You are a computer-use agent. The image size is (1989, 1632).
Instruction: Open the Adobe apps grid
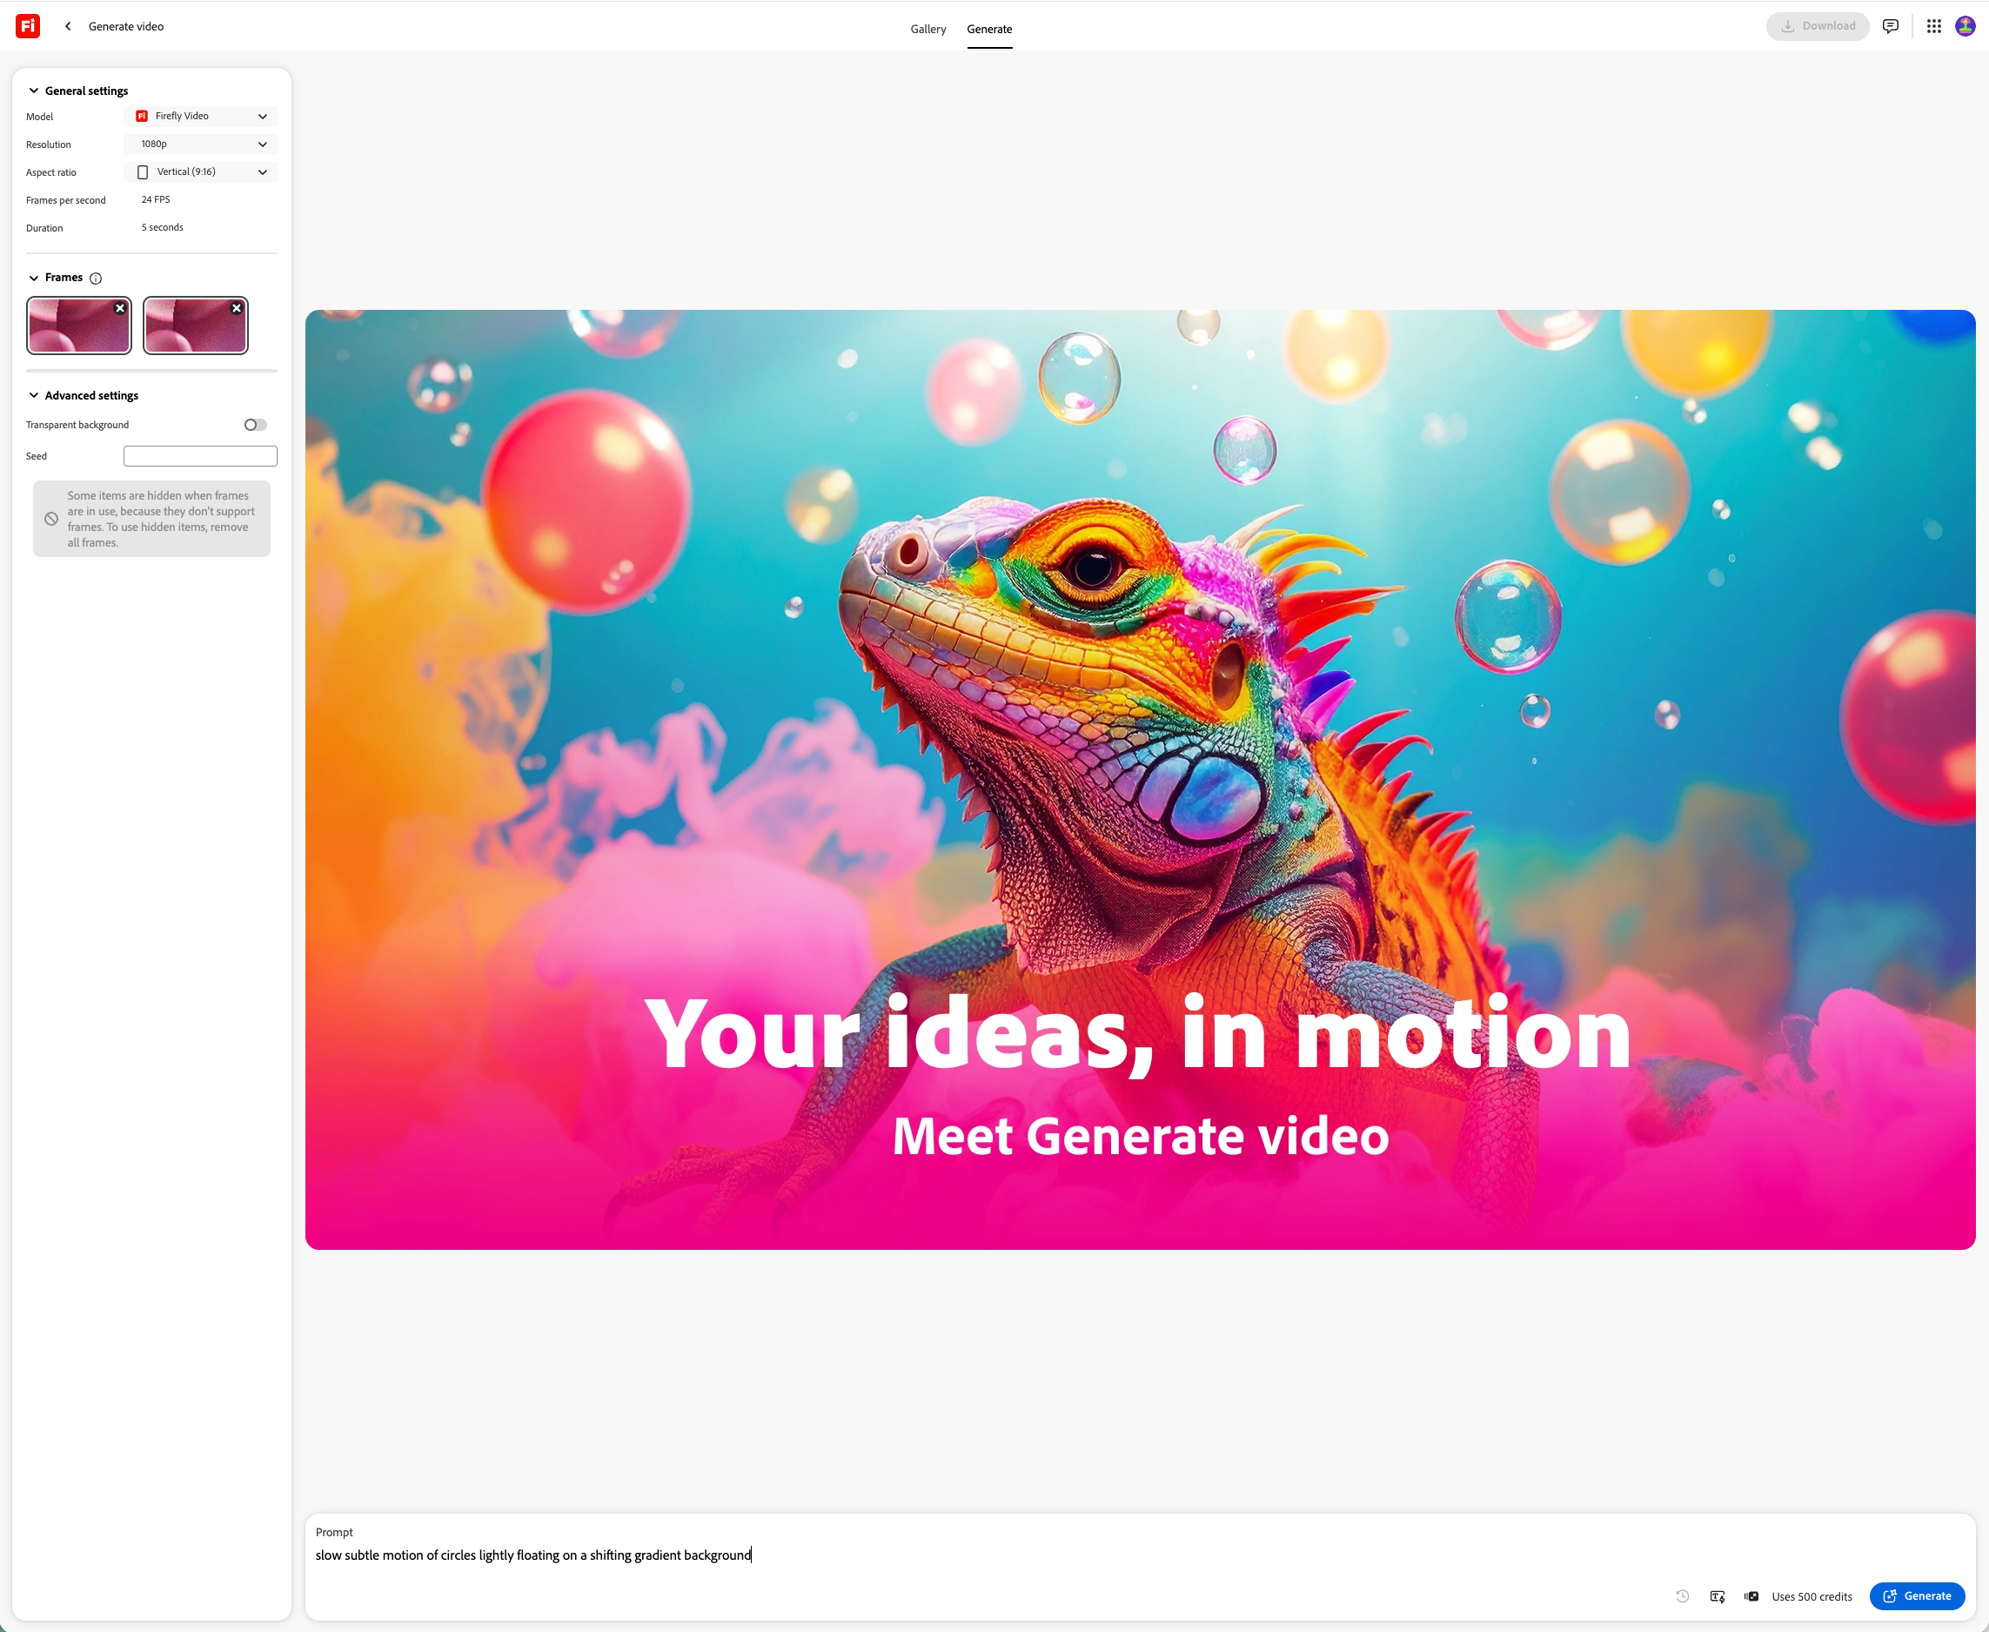[x=1933, y=25]
